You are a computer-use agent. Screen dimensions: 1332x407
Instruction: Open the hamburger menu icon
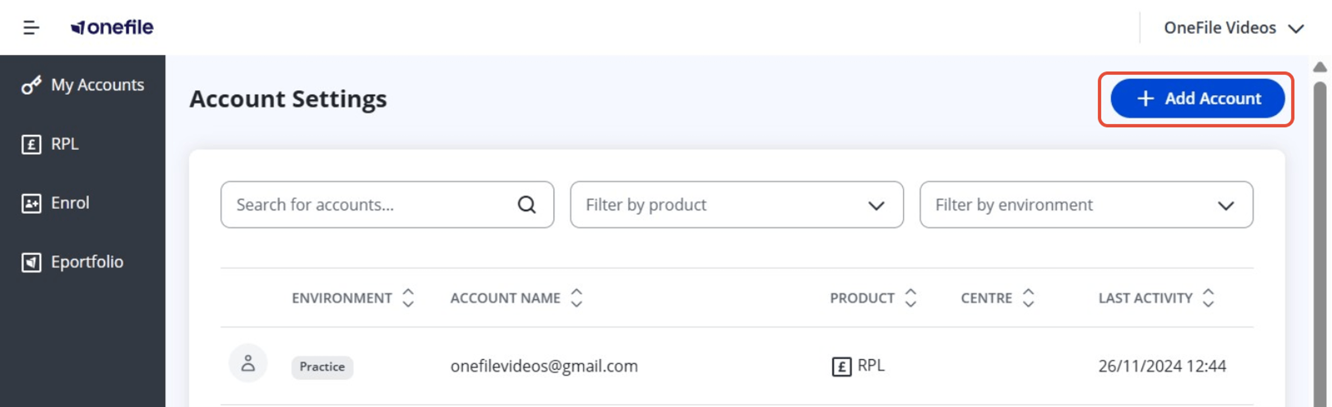coord(31,27)
